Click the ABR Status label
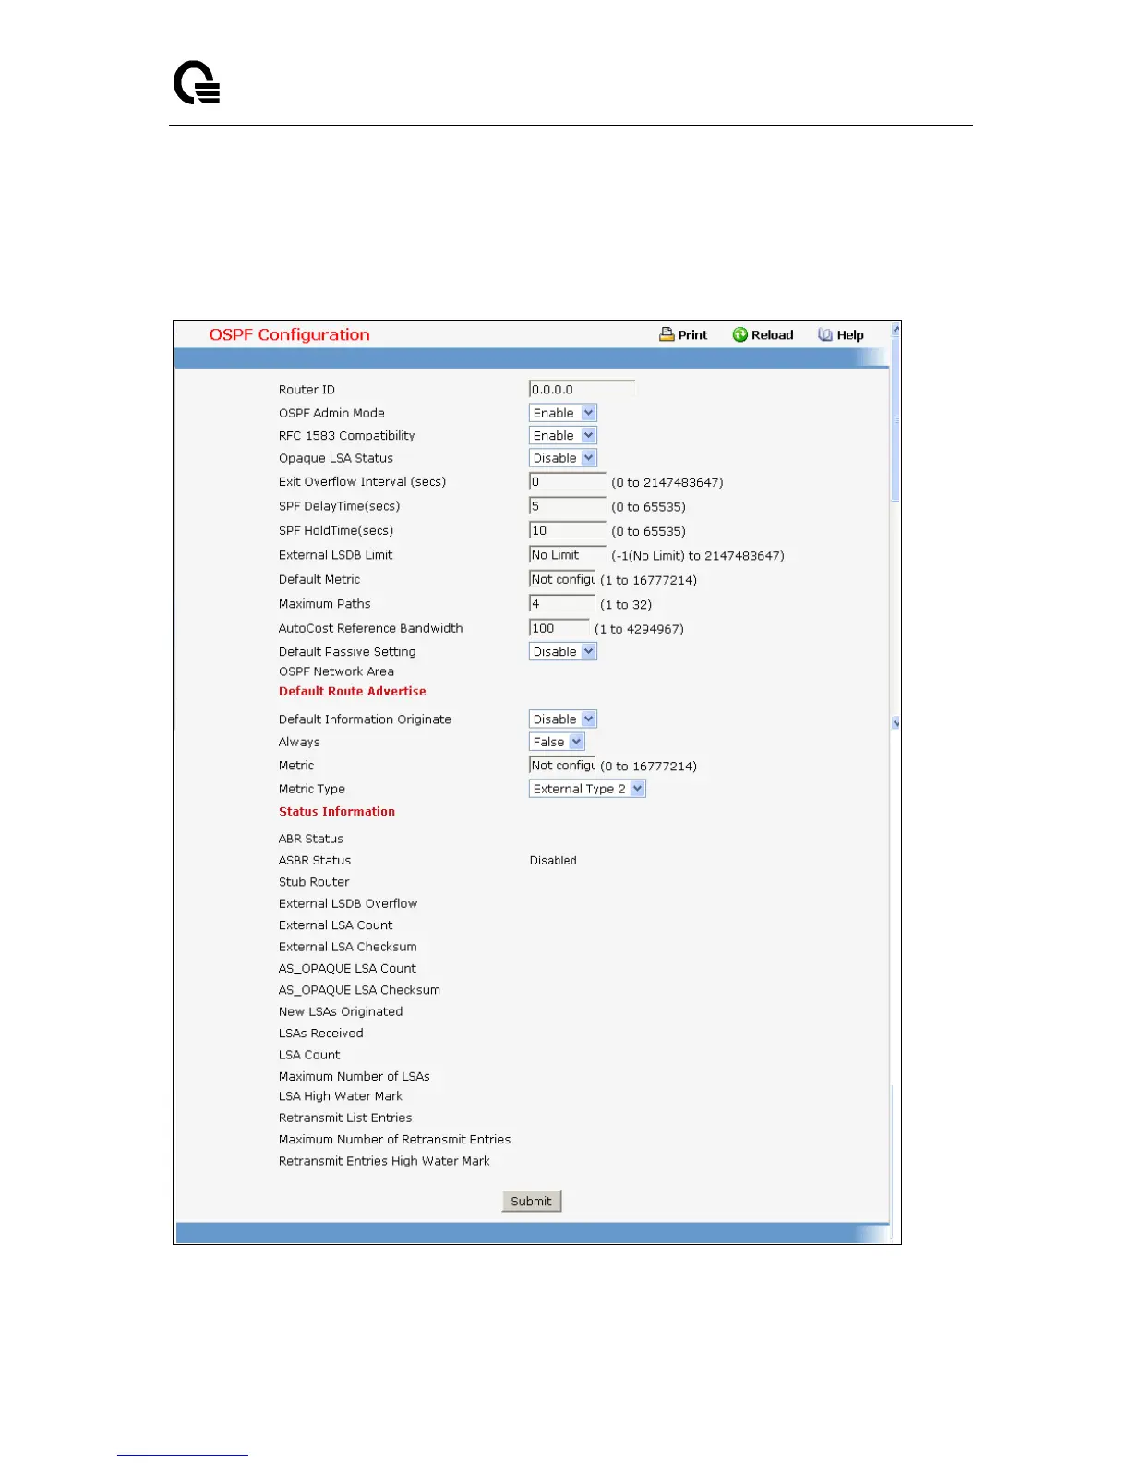The height and width of the screenshot is (1463, 1130). coord(311,839)
